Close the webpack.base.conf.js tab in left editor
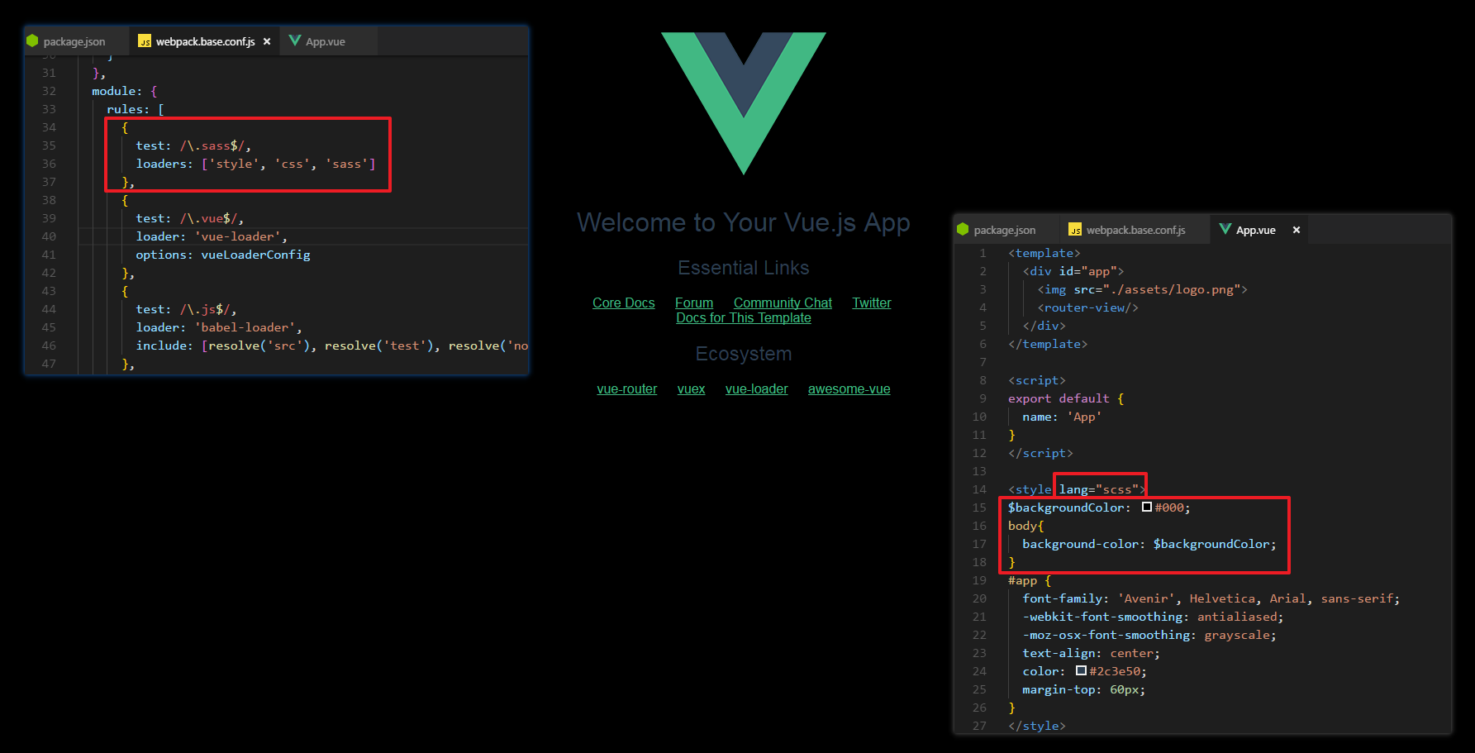1475x753 pixels. 267,41
